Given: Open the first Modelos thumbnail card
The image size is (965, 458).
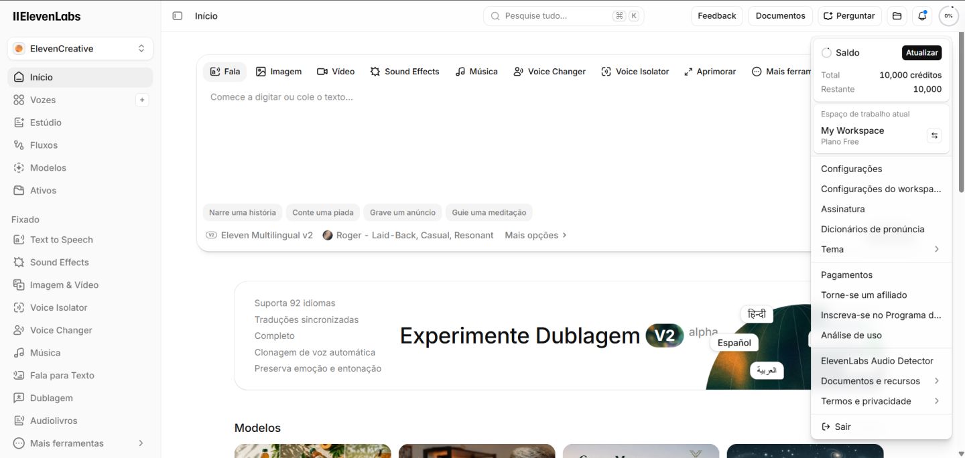Looking at the screenshot, I should [313, 451].
